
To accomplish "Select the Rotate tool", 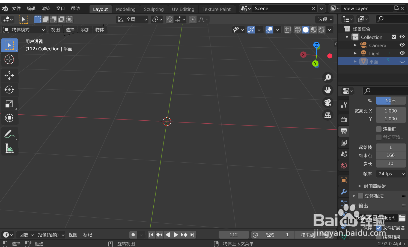I will click(x=9, y=90).
